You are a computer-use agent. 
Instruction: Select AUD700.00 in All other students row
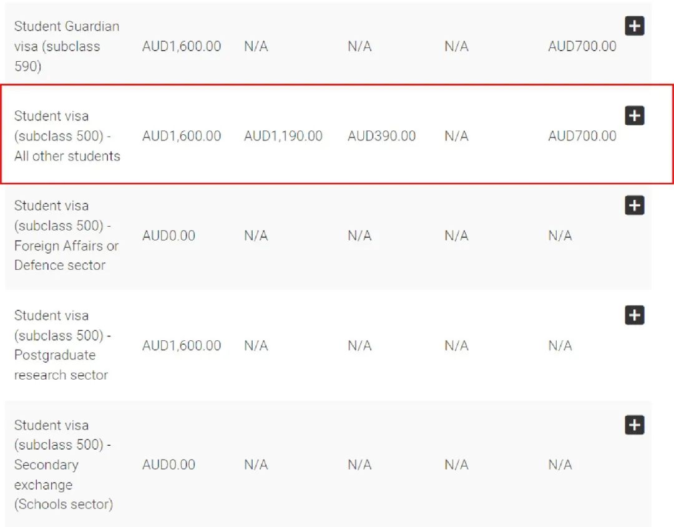pos(582,136)
